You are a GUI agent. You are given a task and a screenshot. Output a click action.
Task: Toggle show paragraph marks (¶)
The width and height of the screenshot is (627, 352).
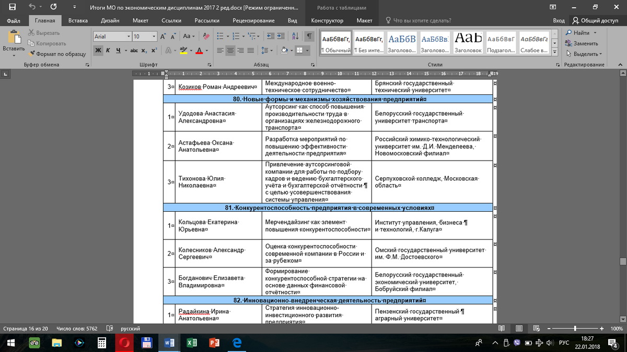tap(309, 37)
